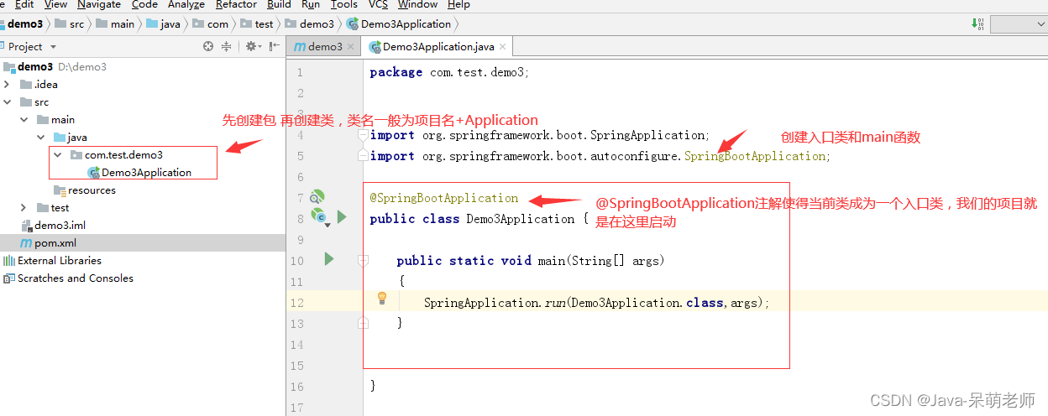Click the 'public class Demo3Application' declaration
The width and height of the screenshot is (1048, 416).
point(472,219)
